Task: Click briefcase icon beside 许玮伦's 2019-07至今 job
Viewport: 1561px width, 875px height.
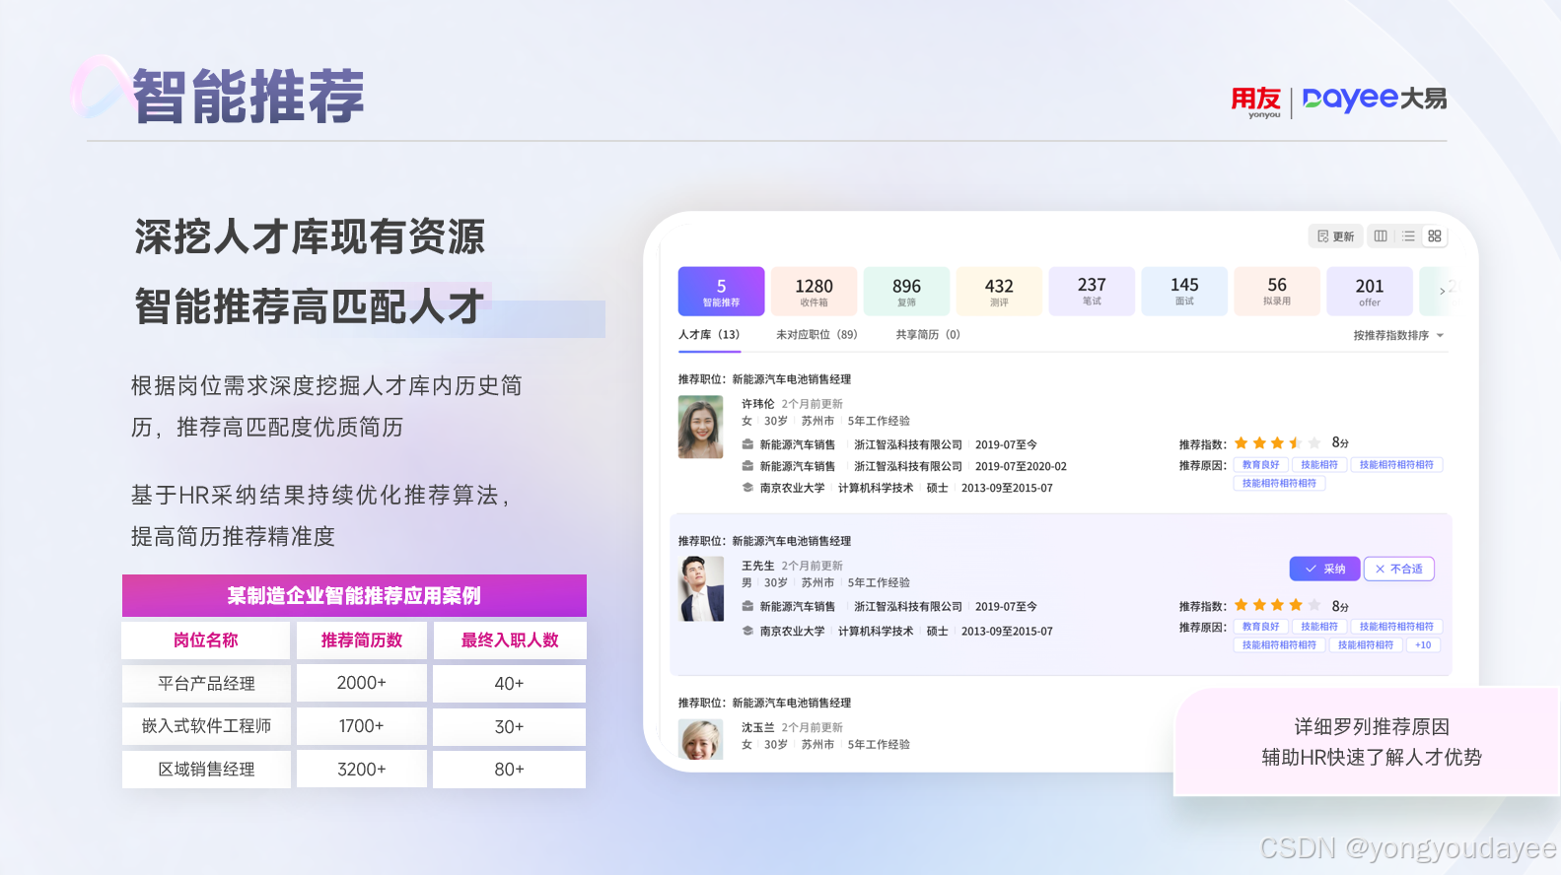Action: click(747, 444)
